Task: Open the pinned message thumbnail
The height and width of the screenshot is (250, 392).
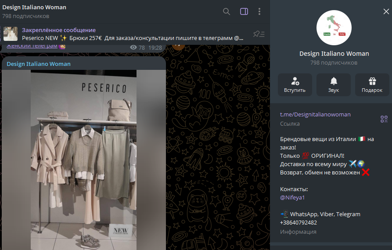Action: pyautogui.click(x=11, y=34)
